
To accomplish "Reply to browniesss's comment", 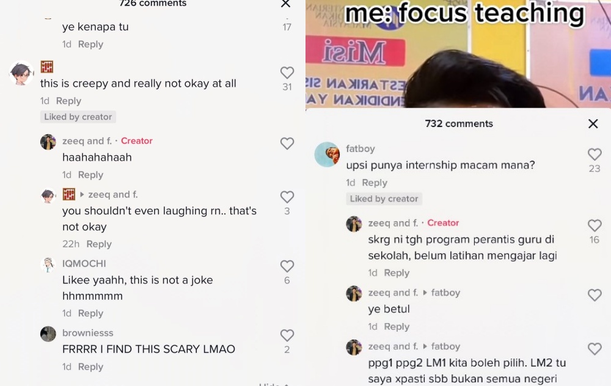I will click(x=90, y=367).
